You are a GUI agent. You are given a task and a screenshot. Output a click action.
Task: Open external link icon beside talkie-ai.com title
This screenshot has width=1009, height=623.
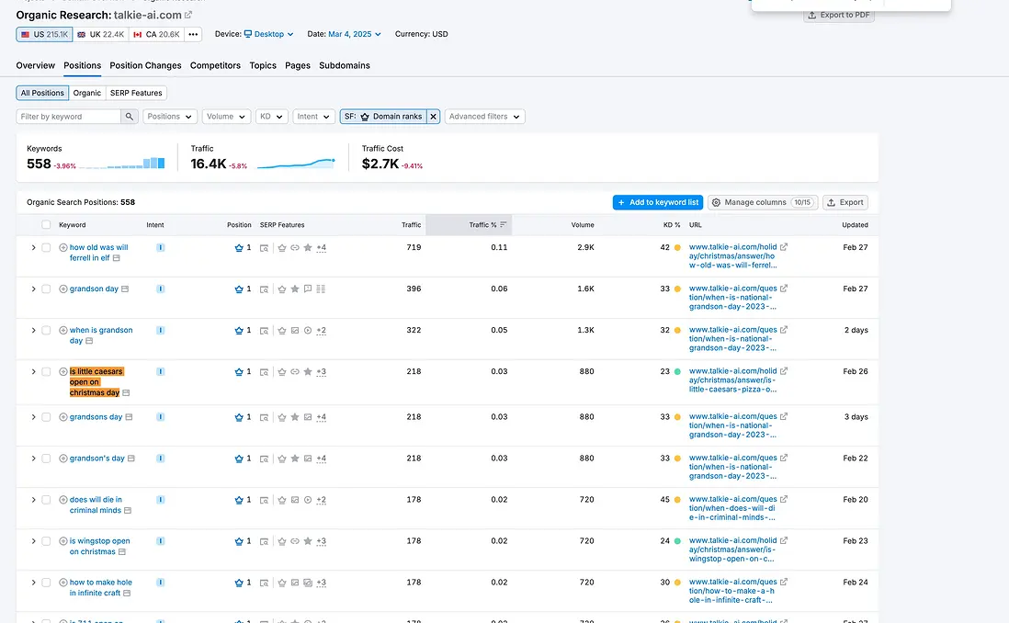click(188, 15)
